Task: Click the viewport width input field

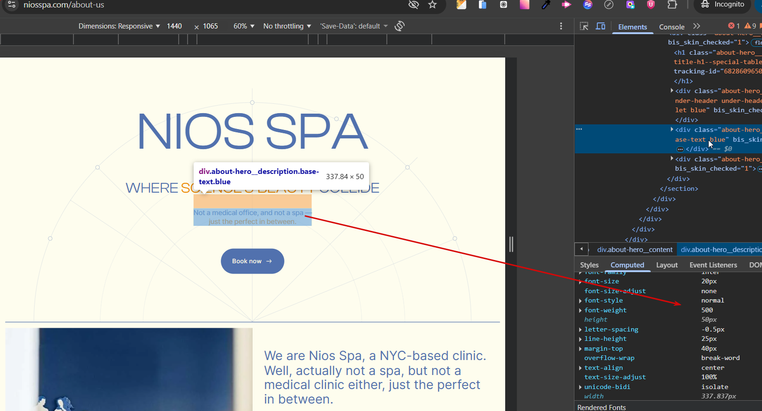Action: pos(174,26)
